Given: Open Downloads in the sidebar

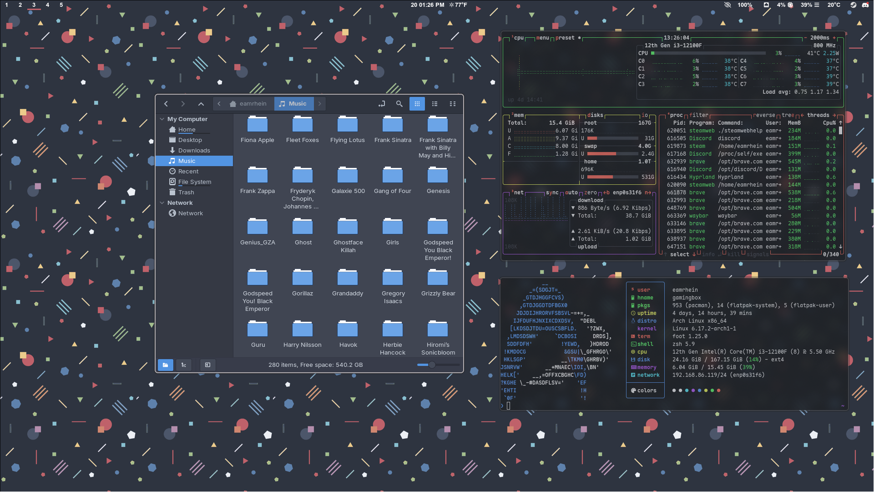Looking at the screenshot, I should (x=194, y=151).
